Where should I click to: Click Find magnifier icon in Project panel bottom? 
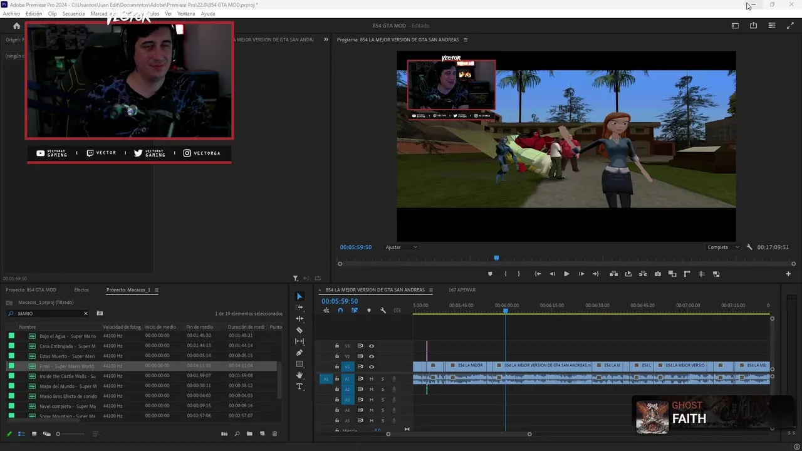click(237, 433)
